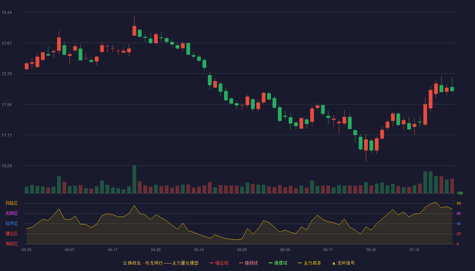Click the green 100 indicator axis value

pyautogui.click(x=460, y=193)
